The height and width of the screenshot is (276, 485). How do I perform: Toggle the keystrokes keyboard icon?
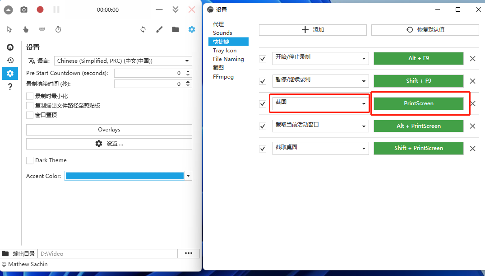[42, 29]
